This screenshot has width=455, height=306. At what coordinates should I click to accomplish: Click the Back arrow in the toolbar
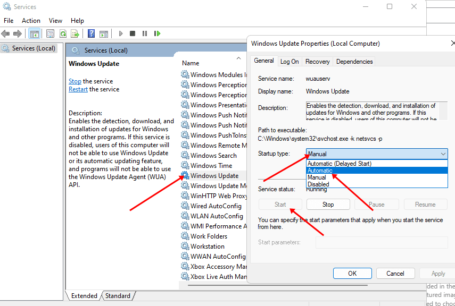(6, 33)
